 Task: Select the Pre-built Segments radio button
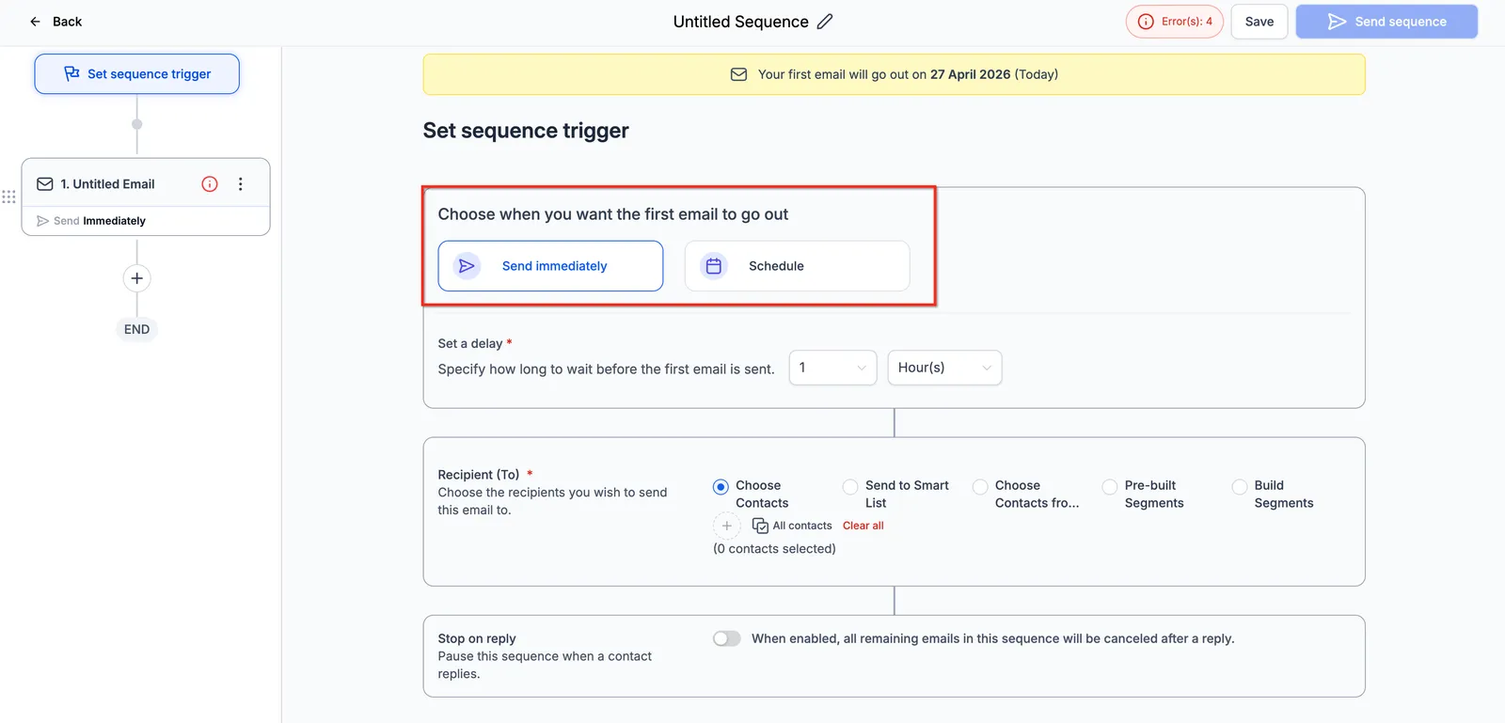(x=1110, y=487)
